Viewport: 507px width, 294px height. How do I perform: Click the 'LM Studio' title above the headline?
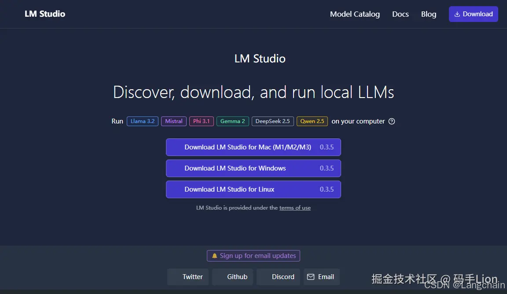[x=260, y=59]
